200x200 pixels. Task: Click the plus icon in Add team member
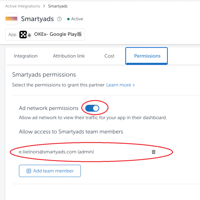pyautogui.click(x=29, y=171)
